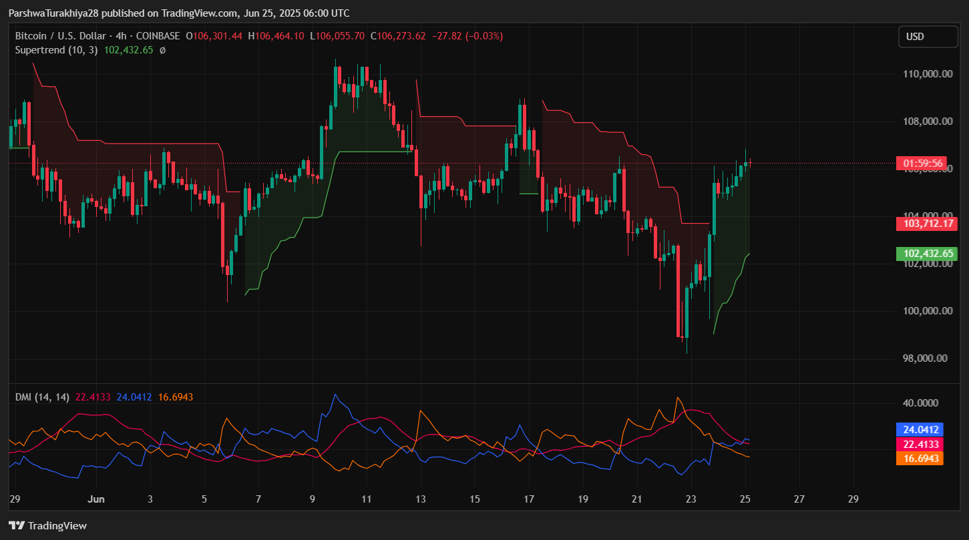Click the 98,000.00 price axis label

click(925, 358)
